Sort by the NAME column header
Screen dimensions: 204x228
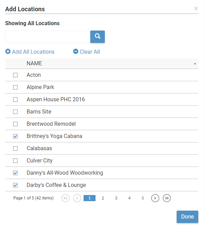tap(34, 64)
